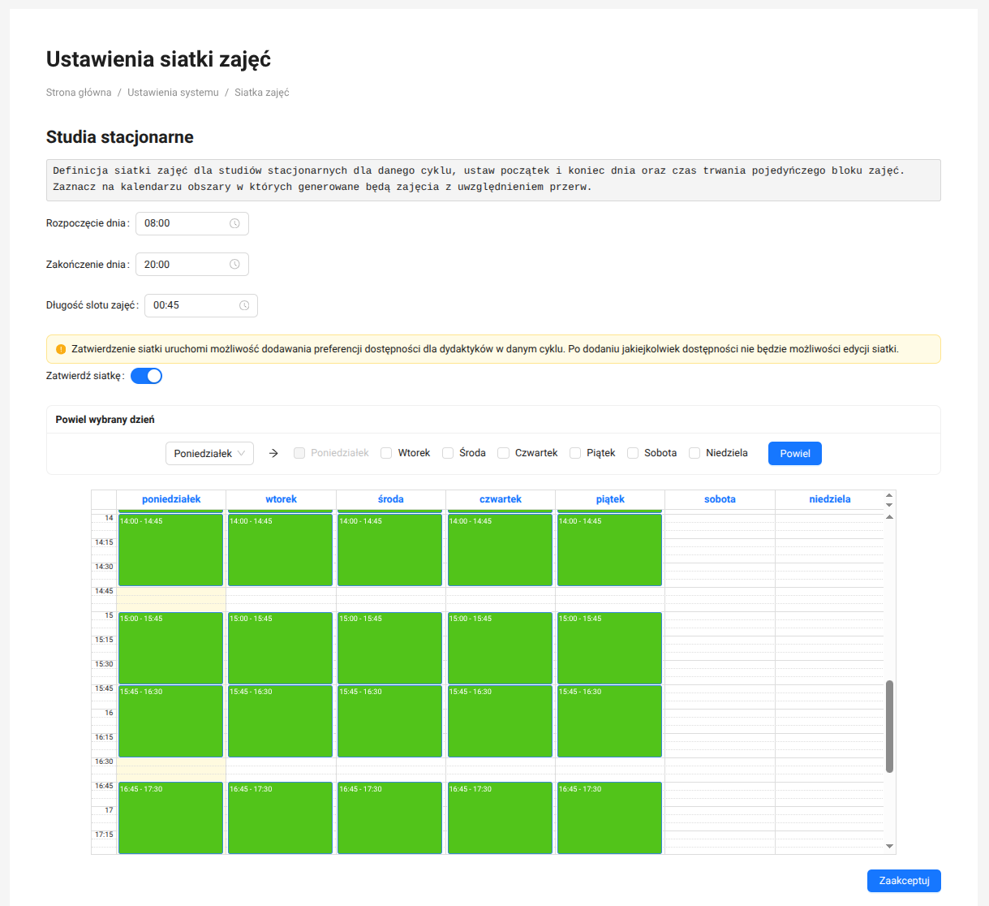Select wtorek 14:00 - 14:45 slot
The width and height of the screenshot is (989, 906).
(280, 550)
